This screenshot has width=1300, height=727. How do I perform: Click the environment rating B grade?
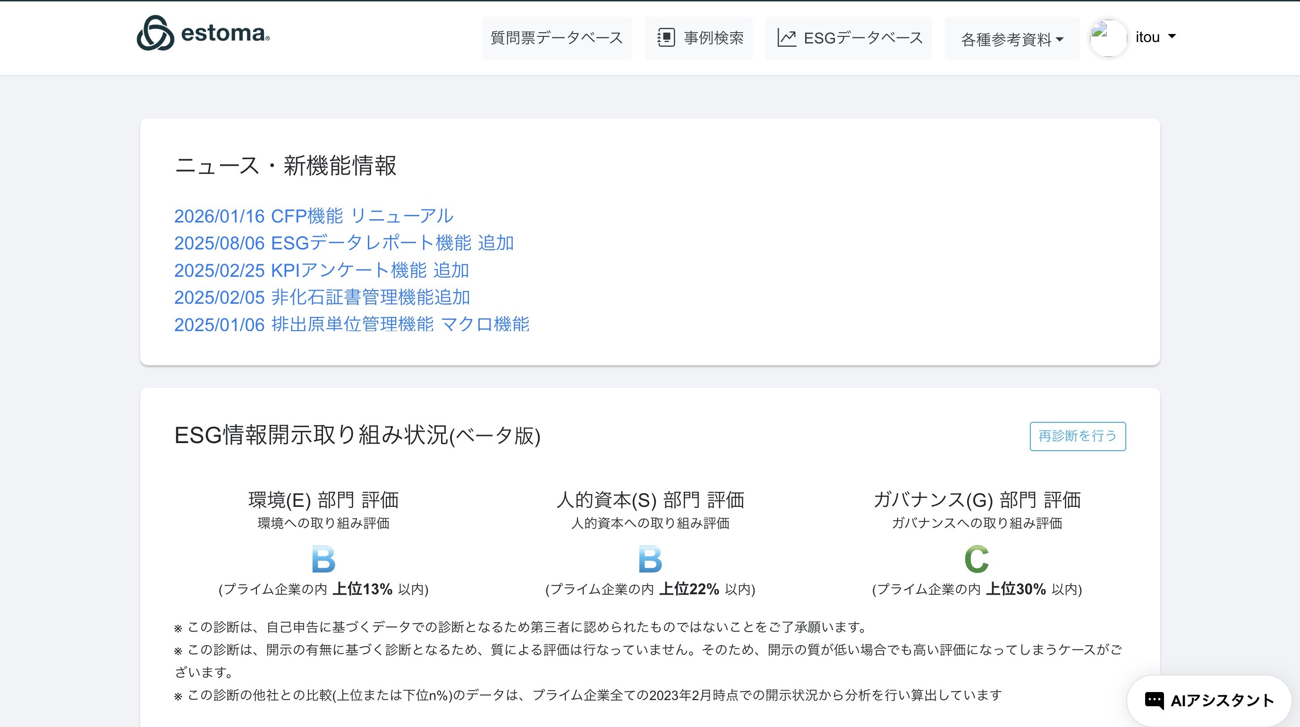323,559
